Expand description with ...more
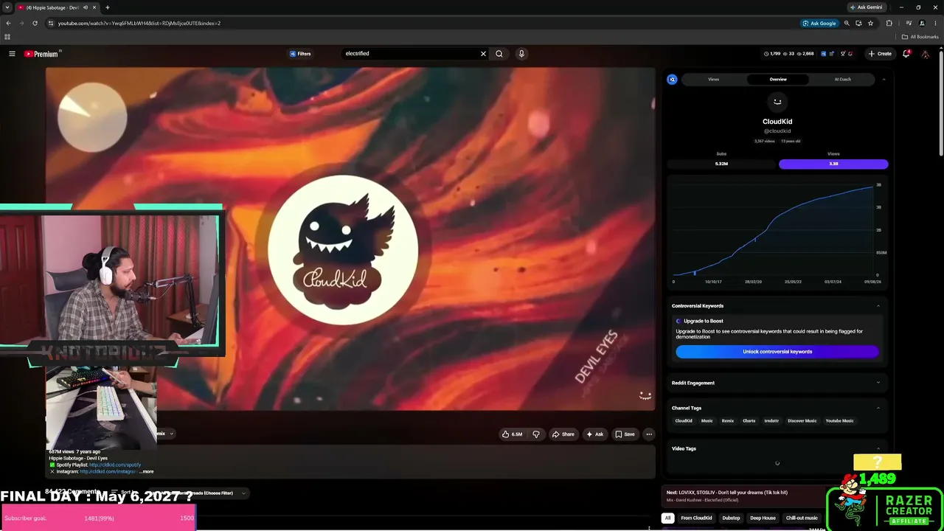 coord(147,471)
